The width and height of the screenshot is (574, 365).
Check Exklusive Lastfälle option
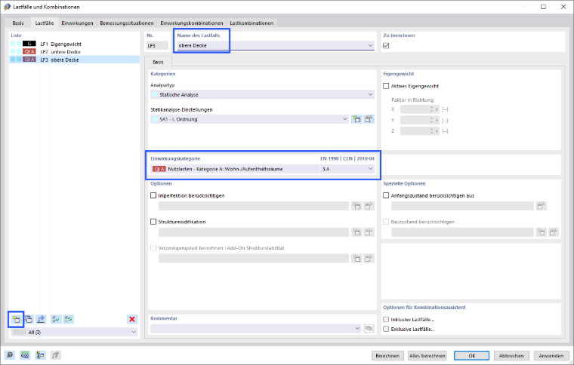[386, 330]
